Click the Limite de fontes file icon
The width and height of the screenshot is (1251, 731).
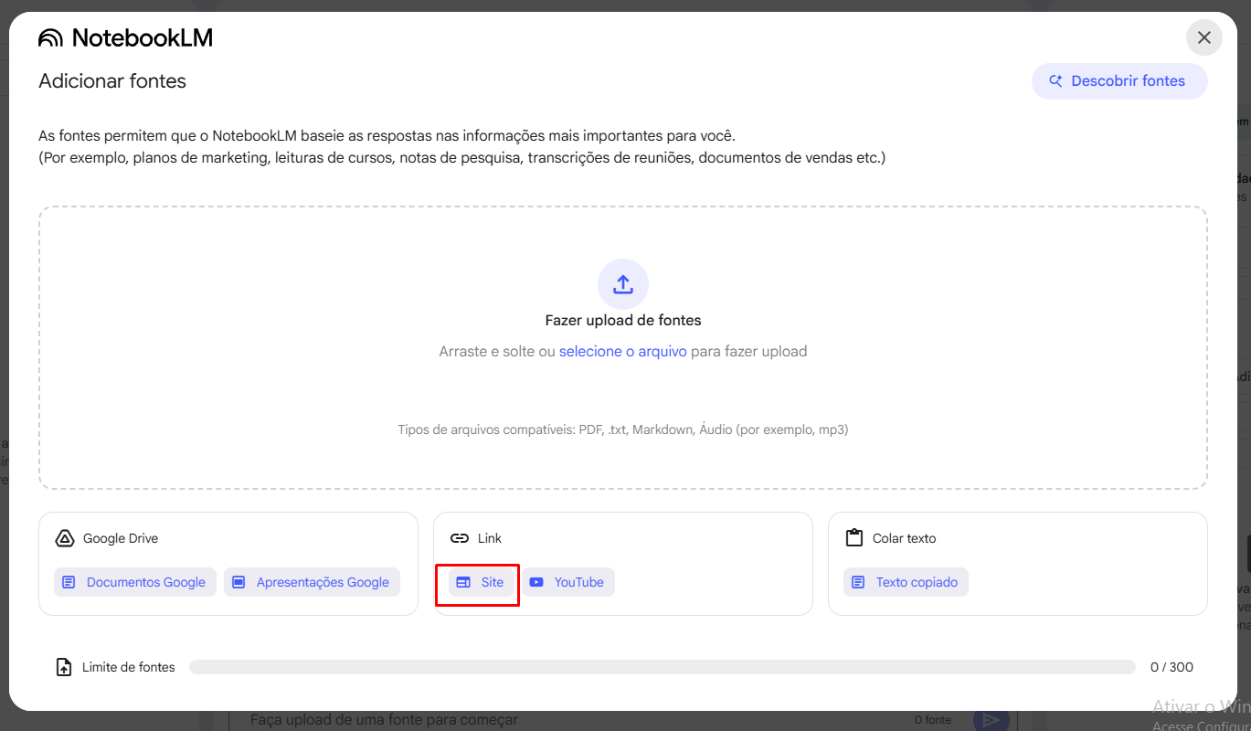64,667
